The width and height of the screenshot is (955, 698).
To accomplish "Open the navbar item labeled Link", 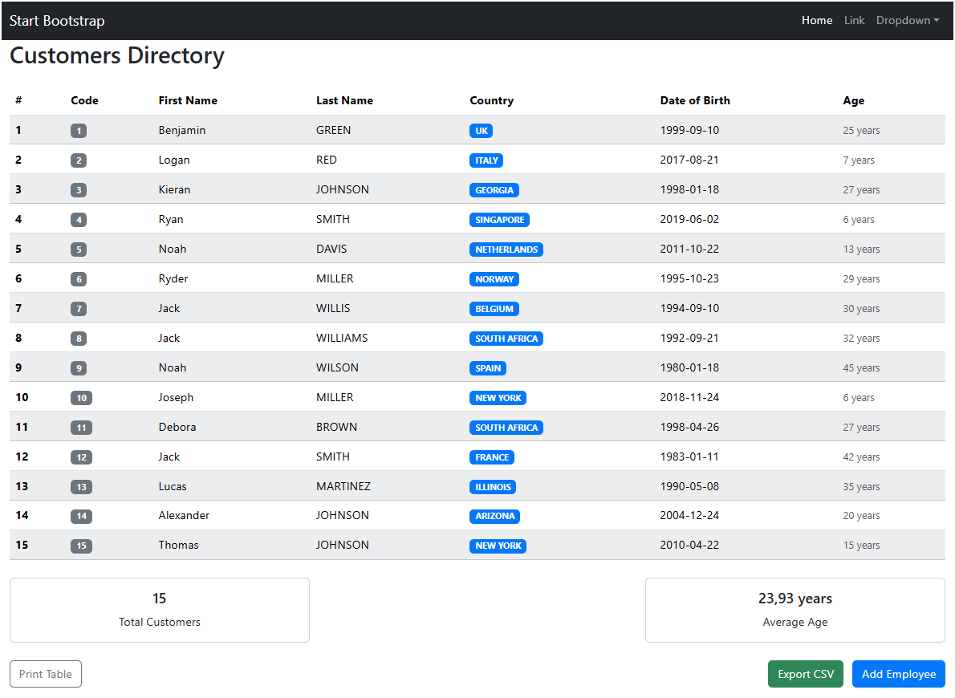I will tap(854, 20).
